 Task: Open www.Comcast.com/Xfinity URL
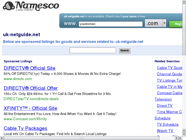pos(25,119)
